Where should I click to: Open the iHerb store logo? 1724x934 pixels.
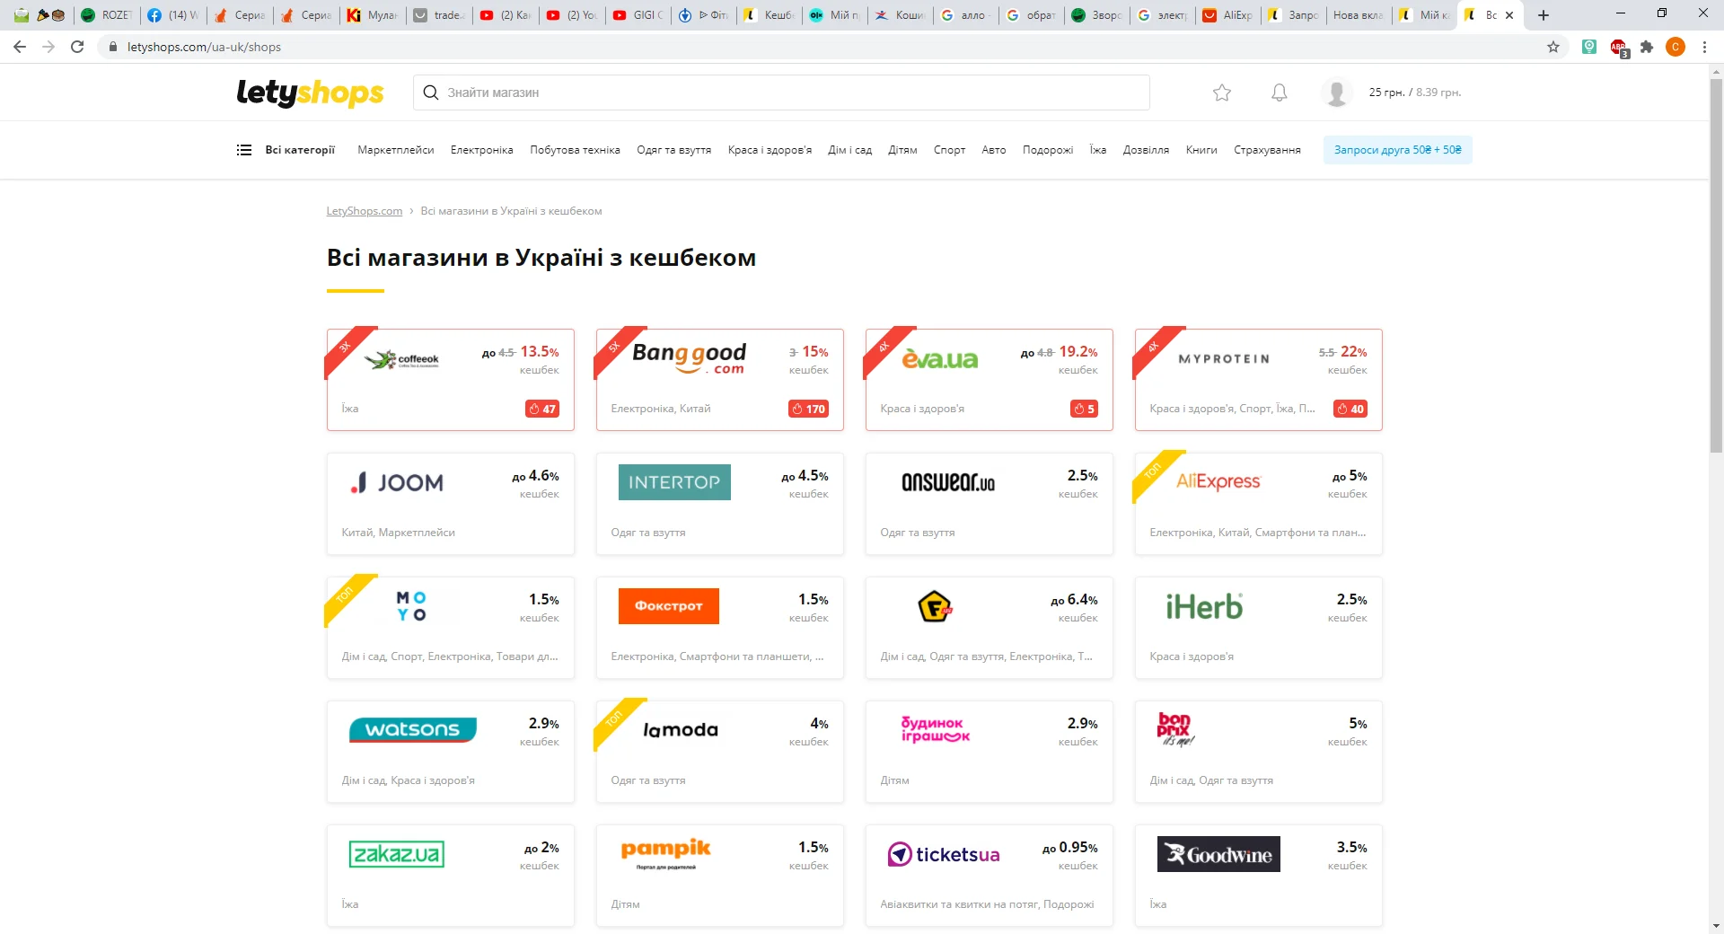(x=1204, y=607)
